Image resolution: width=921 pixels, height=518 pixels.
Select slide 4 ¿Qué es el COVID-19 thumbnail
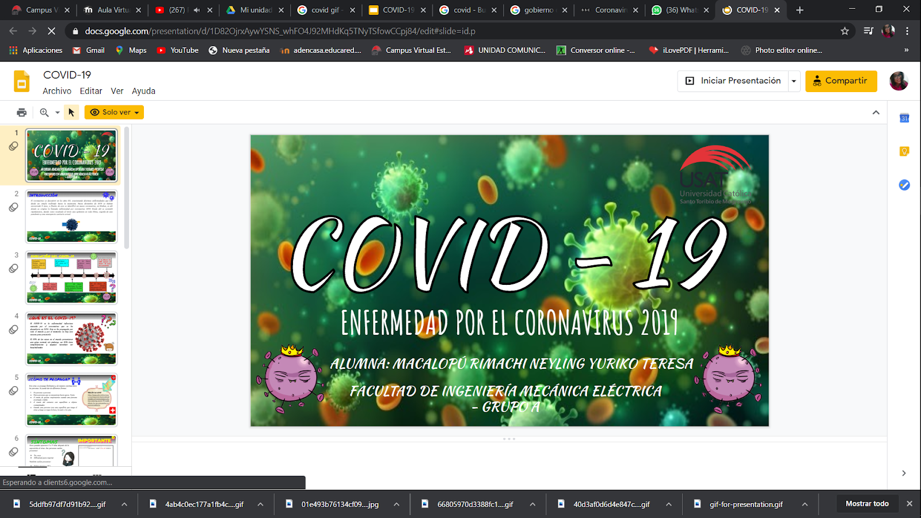(x=71, y=338)
